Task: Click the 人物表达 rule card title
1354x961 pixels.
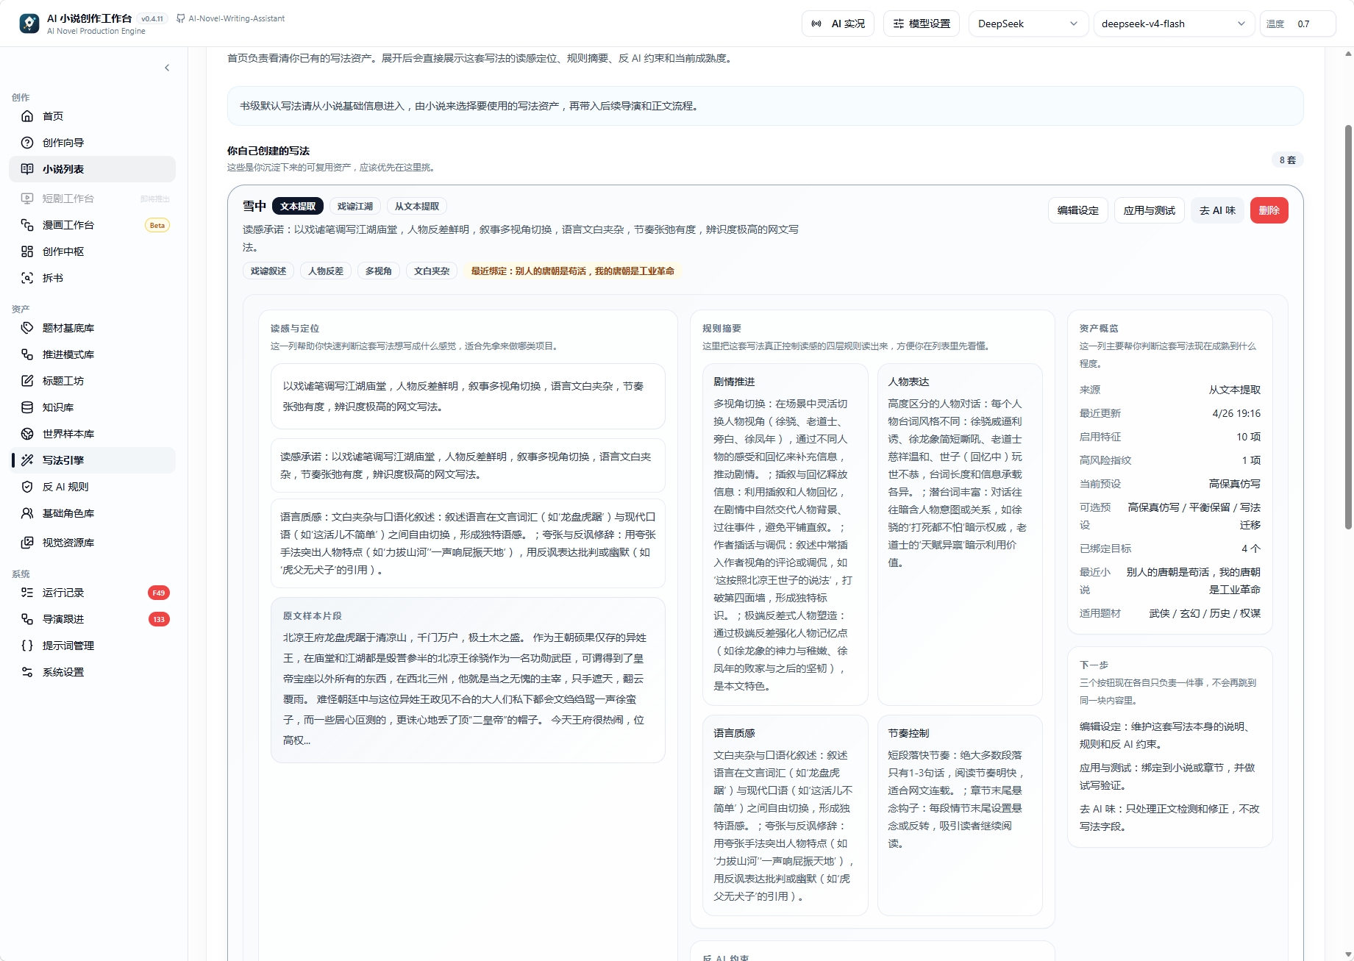Action: (x=908, y=382)
